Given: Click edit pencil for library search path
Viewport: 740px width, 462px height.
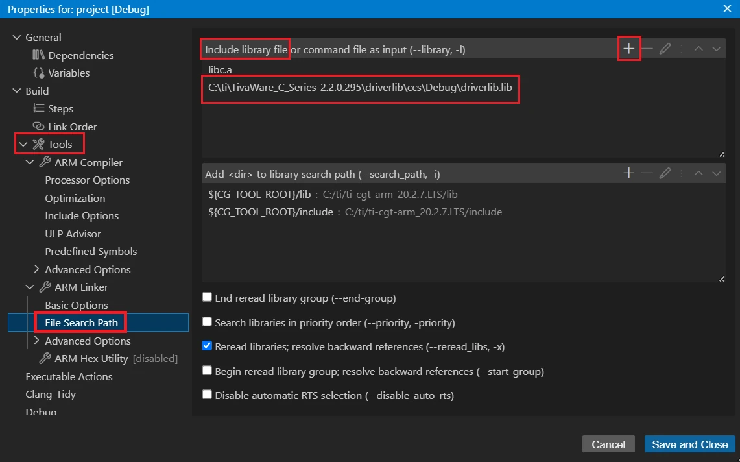Looking at the screenshot, I should [x=665, y=173].
